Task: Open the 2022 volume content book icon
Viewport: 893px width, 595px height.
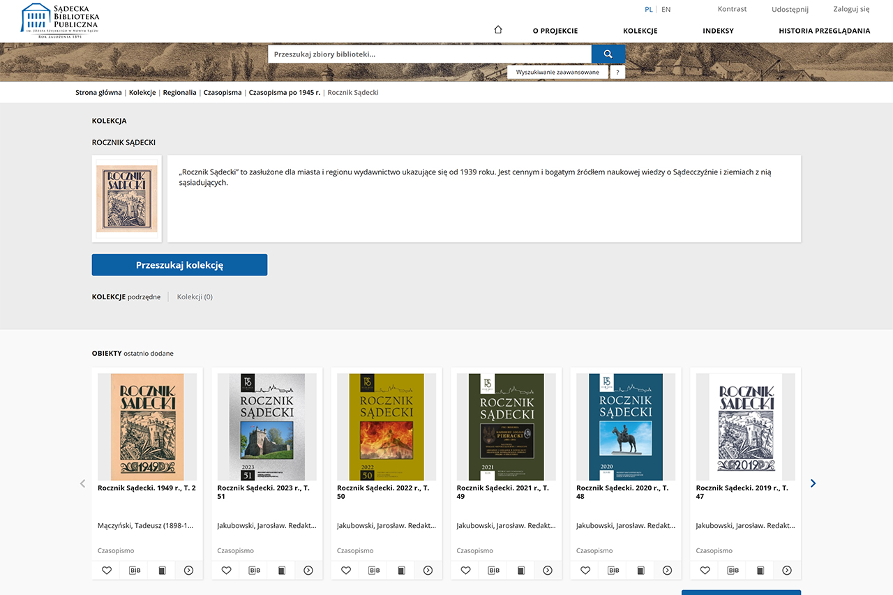Action: [x=401, y=571]
